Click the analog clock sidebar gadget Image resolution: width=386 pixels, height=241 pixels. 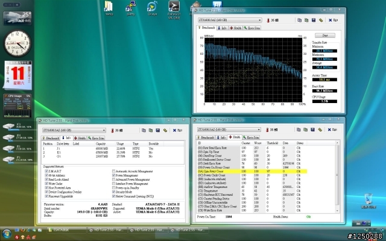(17, 43)
